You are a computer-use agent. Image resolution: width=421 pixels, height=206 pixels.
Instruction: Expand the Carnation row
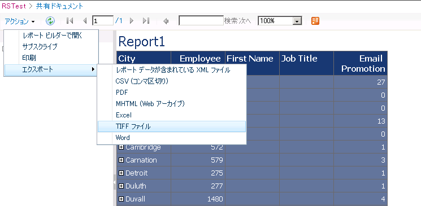121,160
